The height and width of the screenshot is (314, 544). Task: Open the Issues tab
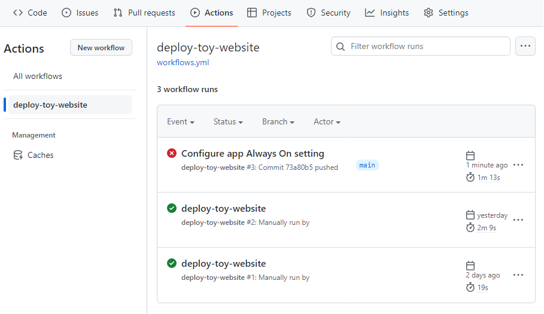pos(80,13)
